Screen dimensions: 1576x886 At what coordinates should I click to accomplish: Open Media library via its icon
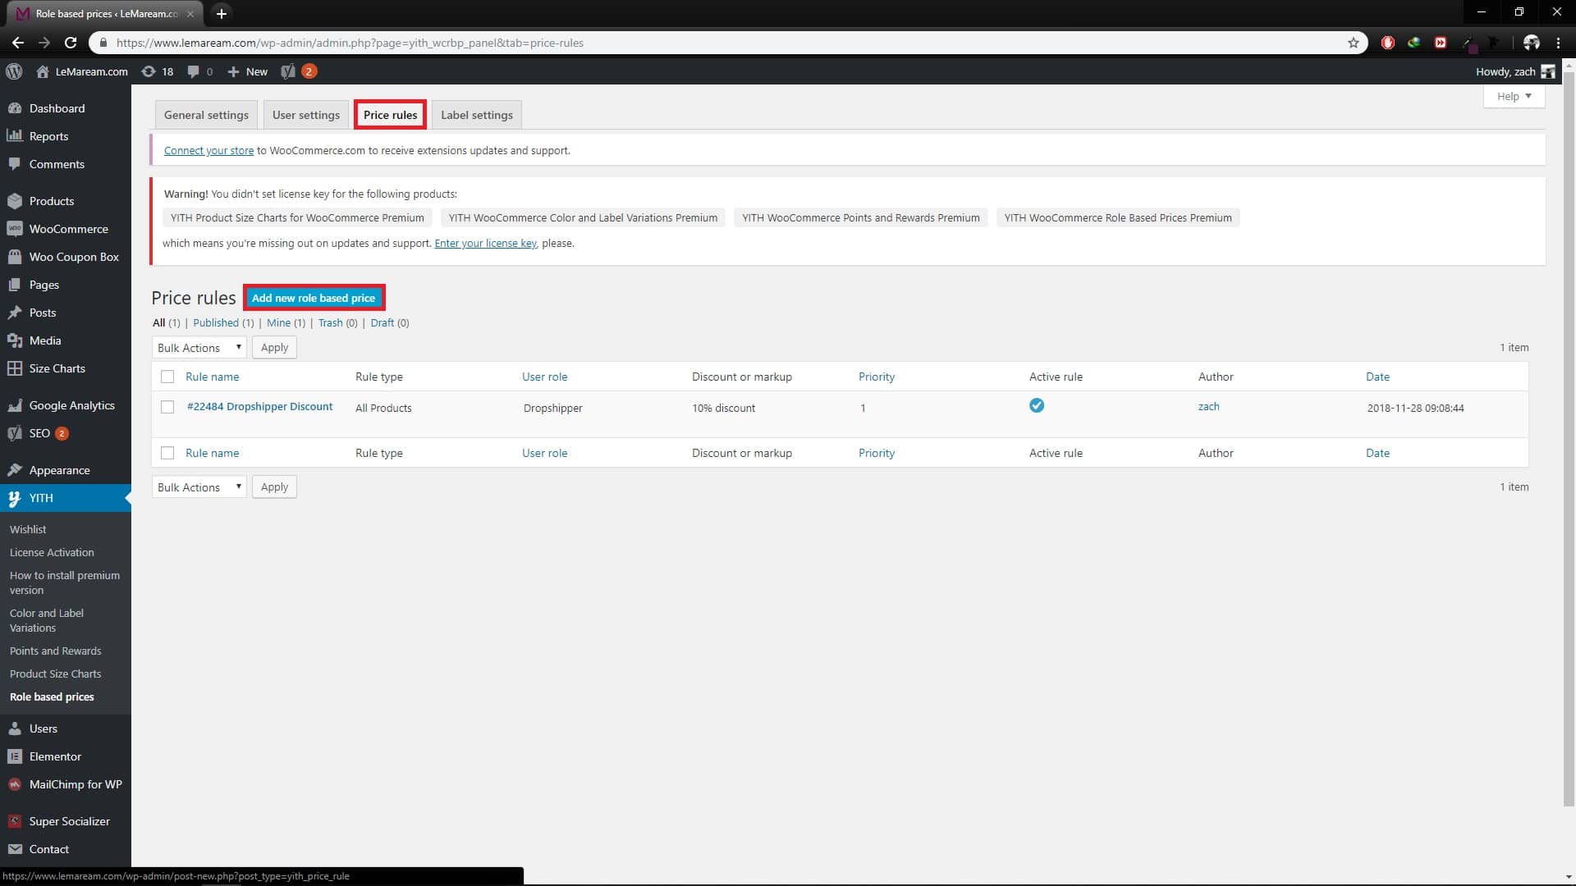(15, 340)
